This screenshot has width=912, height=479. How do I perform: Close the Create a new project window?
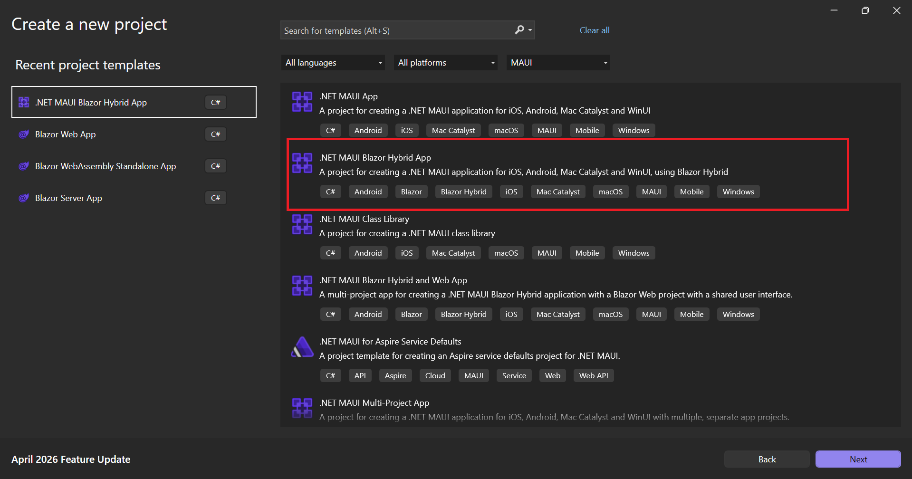pos(896,10)
